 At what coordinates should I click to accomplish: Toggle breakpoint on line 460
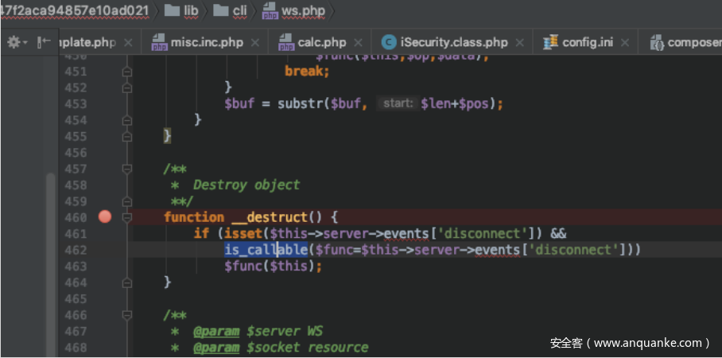tap(104, 216)
